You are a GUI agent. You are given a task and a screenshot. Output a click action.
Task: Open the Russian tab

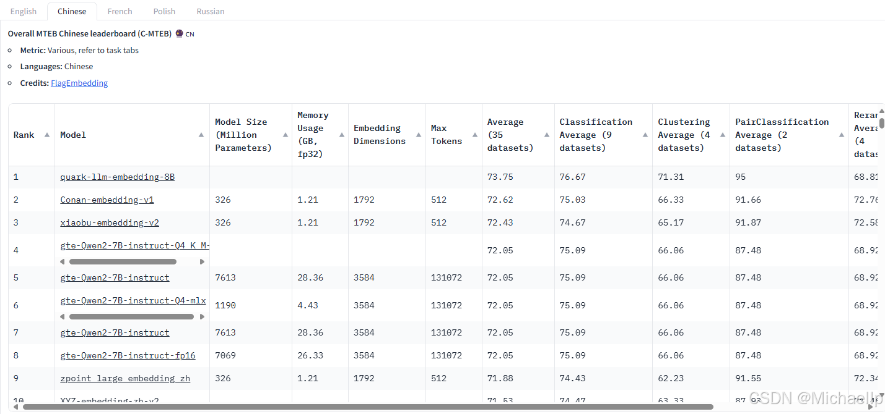tap(211, 11)
